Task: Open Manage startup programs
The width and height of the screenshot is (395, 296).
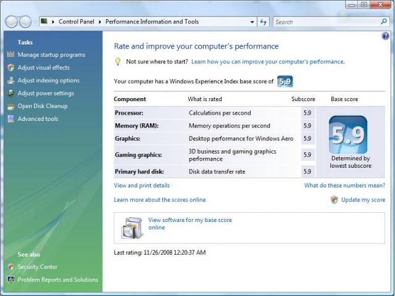Action: [x=51, y=55]
